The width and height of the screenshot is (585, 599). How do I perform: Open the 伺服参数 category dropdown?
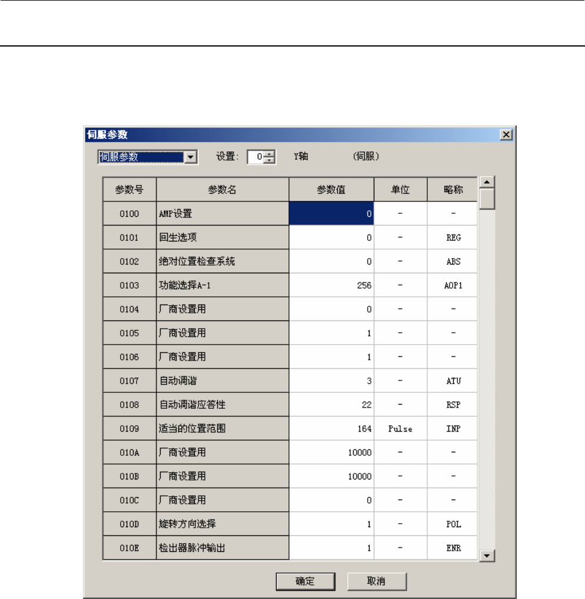click(x=191, y=157)
